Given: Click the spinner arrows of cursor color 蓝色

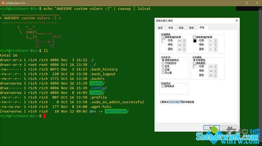Looking at the screenshot, I should 215,75.
